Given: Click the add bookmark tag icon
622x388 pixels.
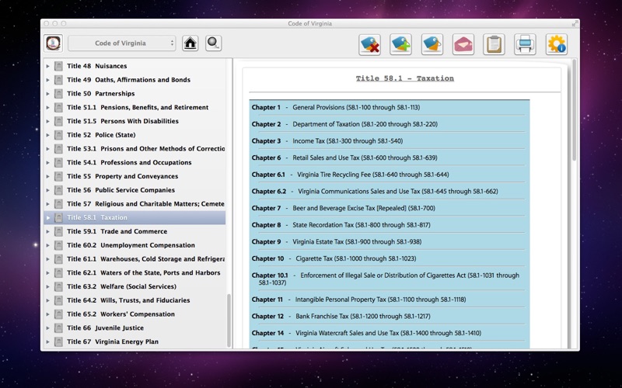Looking at the screenshot, I should 400,44.
